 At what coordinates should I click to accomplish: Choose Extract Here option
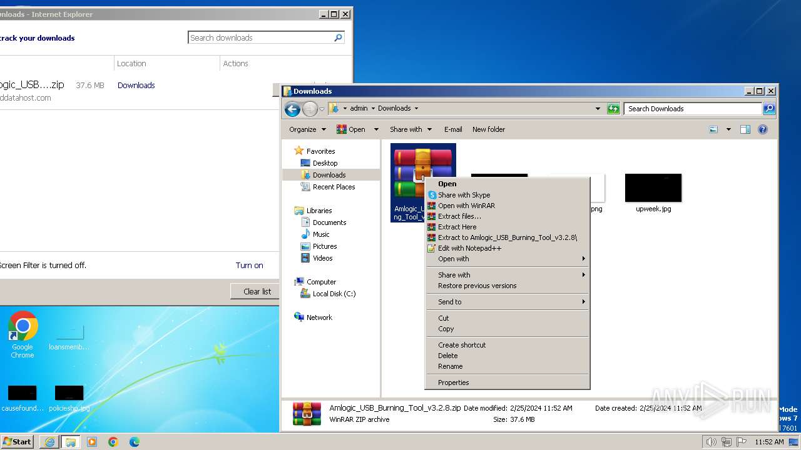[x=507, y=227]
